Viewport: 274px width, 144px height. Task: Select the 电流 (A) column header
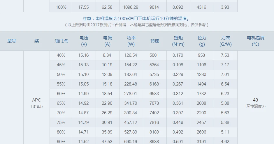pyautogui.click(x=108, y=41)
